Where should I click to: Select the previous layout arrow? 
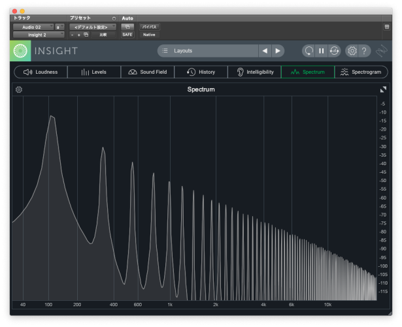(264, 51)
